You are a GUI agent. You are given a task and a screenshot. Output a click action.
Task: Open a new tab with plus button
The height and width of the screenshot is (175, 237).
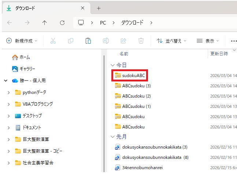coord(99,8)
